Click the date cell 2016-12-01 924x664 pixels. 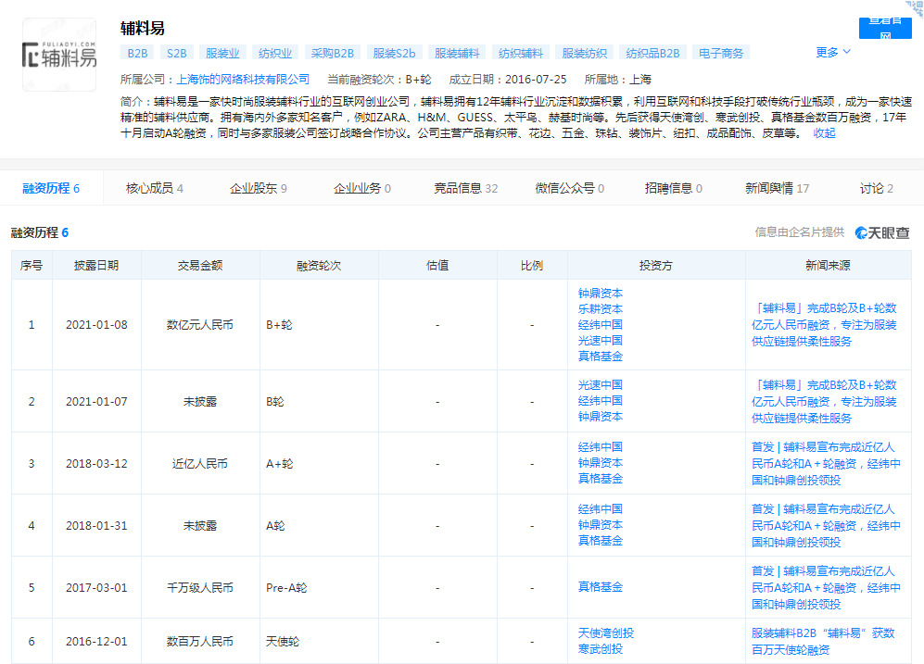tap(96, 642)
